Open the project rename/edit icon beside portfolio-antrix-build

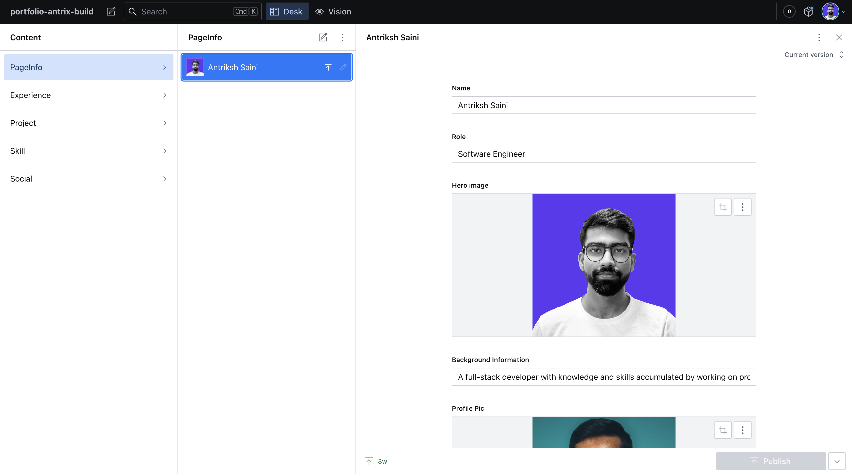(x=111, y=11)
